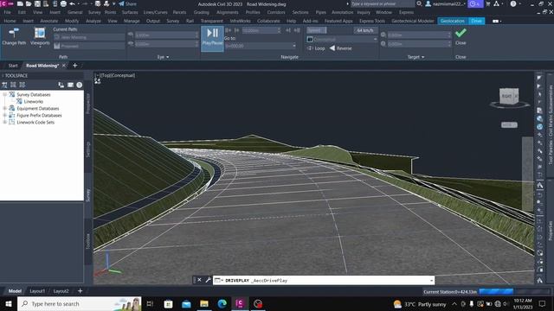This screenshot has width=554, height=311.
Task: Open the Surfaces menu
Action: pyautogui.click(x=130, y=12)
